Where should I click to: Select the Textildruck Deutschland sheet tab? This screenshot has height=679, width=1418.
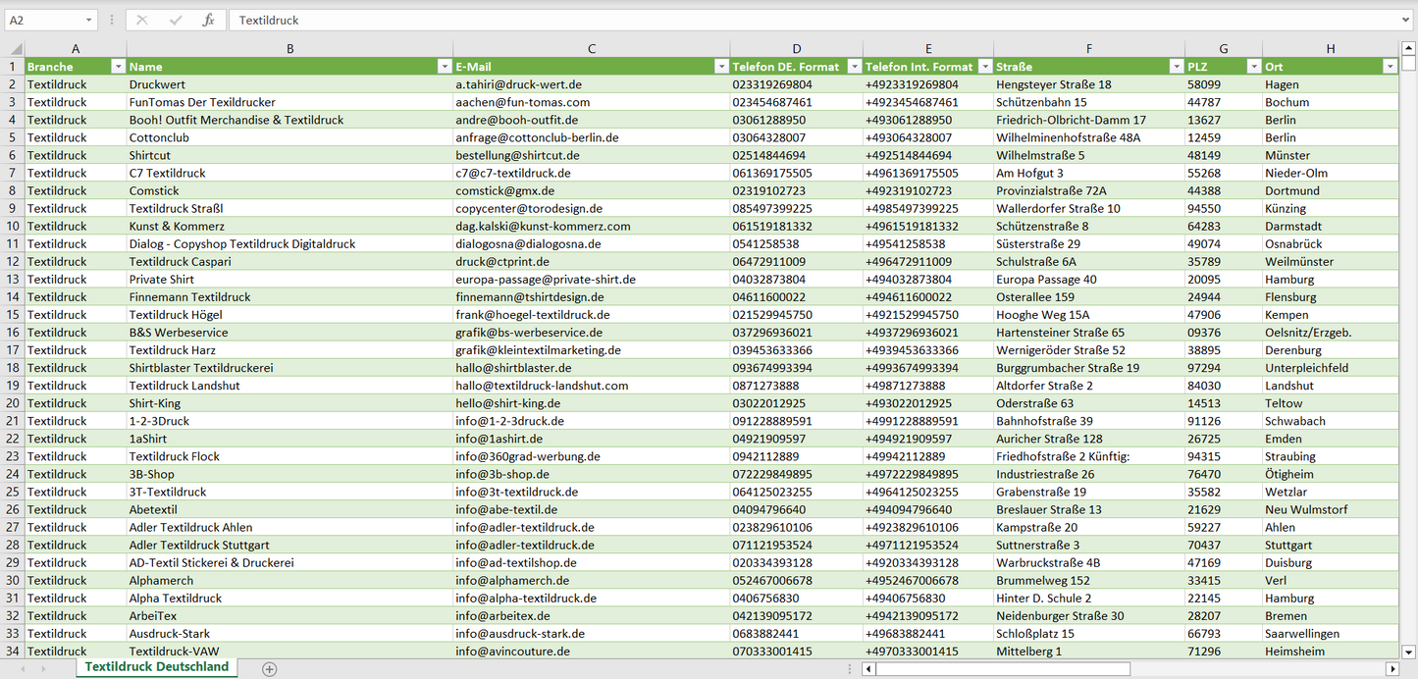click(x=157, y=667)
